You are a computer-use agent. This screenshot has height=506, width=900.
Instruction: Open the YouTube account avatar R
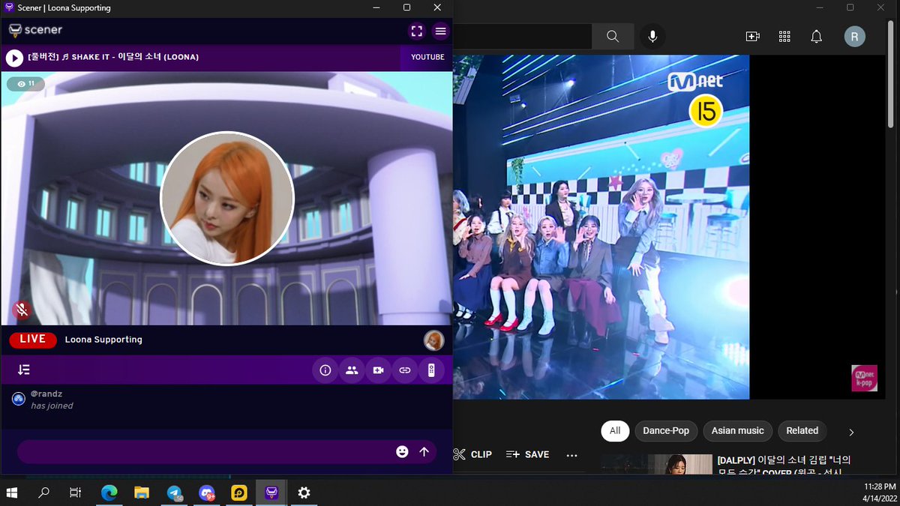(855, 37)
